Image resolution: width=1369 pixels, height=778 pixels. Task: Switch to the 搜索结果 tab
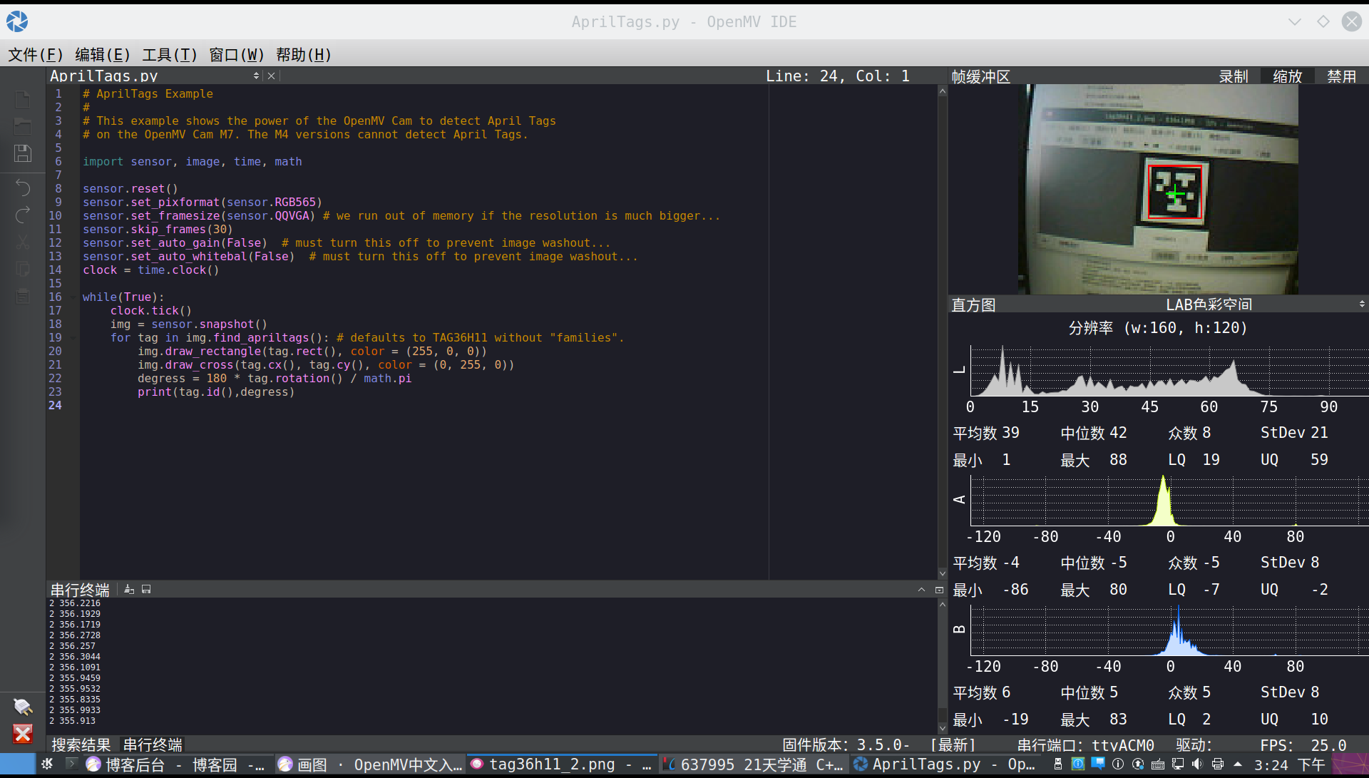click(81, 745)
